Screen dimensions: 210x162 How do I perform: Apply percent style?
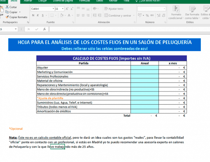coord(147,15)
